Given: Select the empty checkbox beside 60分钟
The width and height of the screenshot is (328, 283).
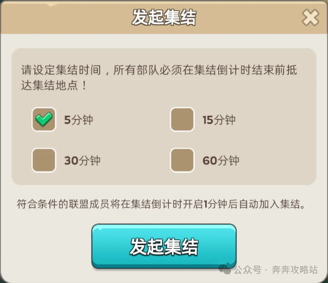Looking at the screenshot, I should 182,160.
